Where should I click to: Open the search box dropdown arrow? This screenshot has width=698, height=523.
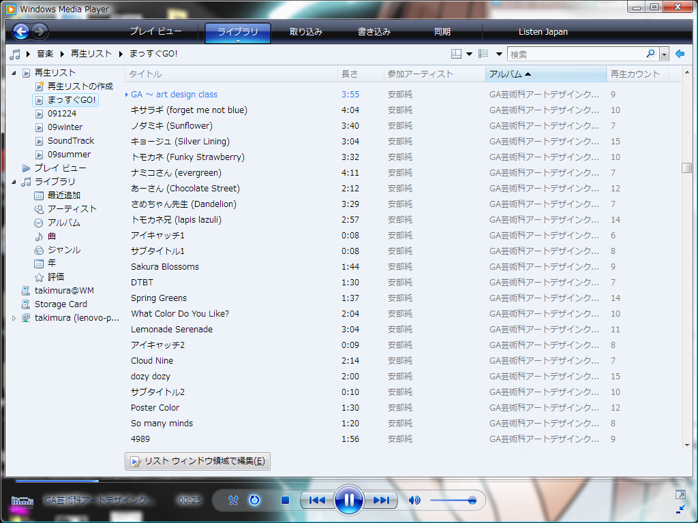click(664, 54)
